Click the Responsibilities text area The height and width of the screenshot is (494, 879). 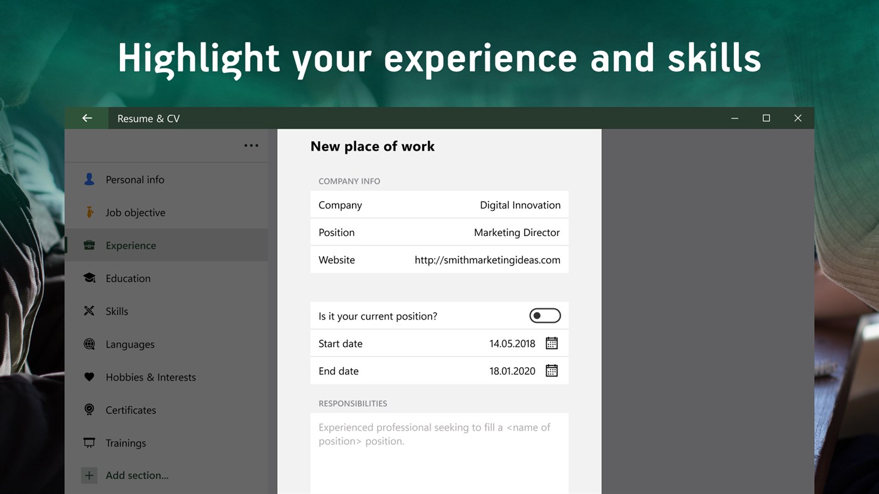point(439,446)
